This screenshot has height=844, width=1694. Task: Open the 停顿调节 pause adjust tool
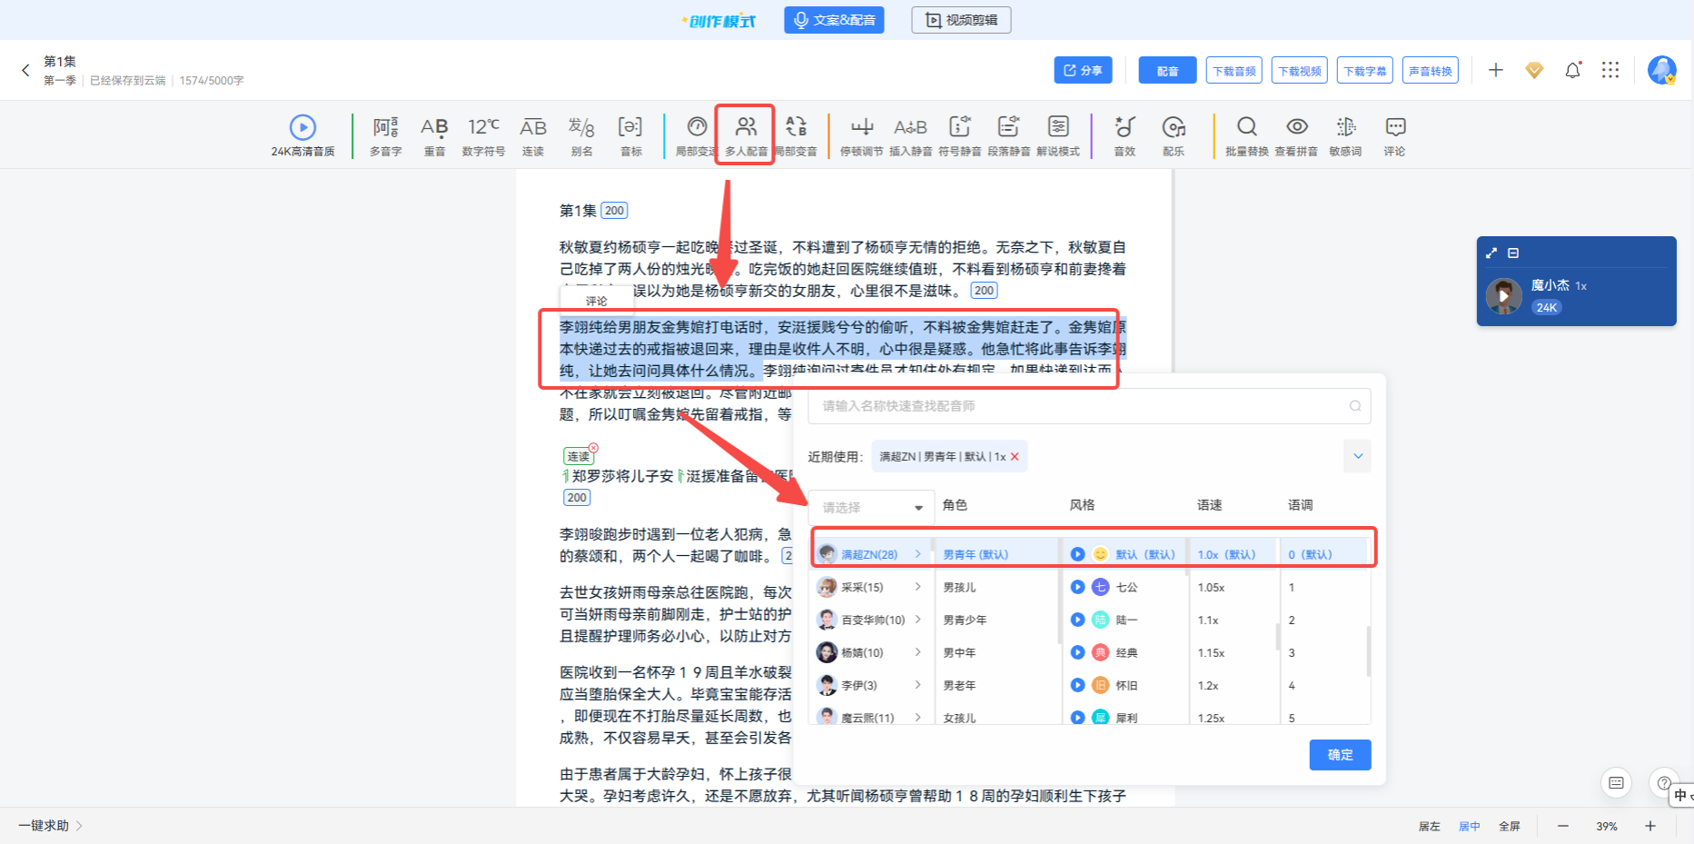(862, 136)
